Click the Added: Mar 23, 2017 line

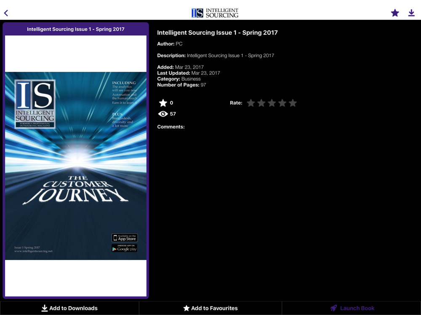coord(181,67)
